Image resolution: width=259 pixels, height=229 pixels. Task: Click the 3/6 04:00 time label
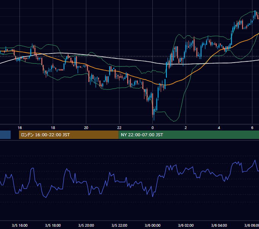tap(219, 225)
